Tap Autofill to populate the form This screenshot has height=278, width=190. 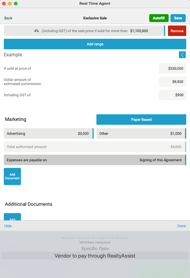tap(159, 18)
